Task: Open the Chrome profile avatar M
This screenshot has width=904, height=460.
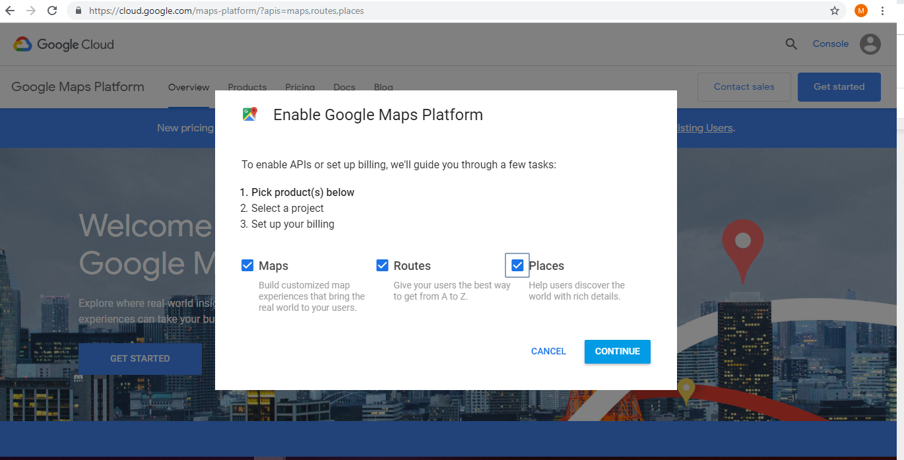Action: (x=861, y=11)
